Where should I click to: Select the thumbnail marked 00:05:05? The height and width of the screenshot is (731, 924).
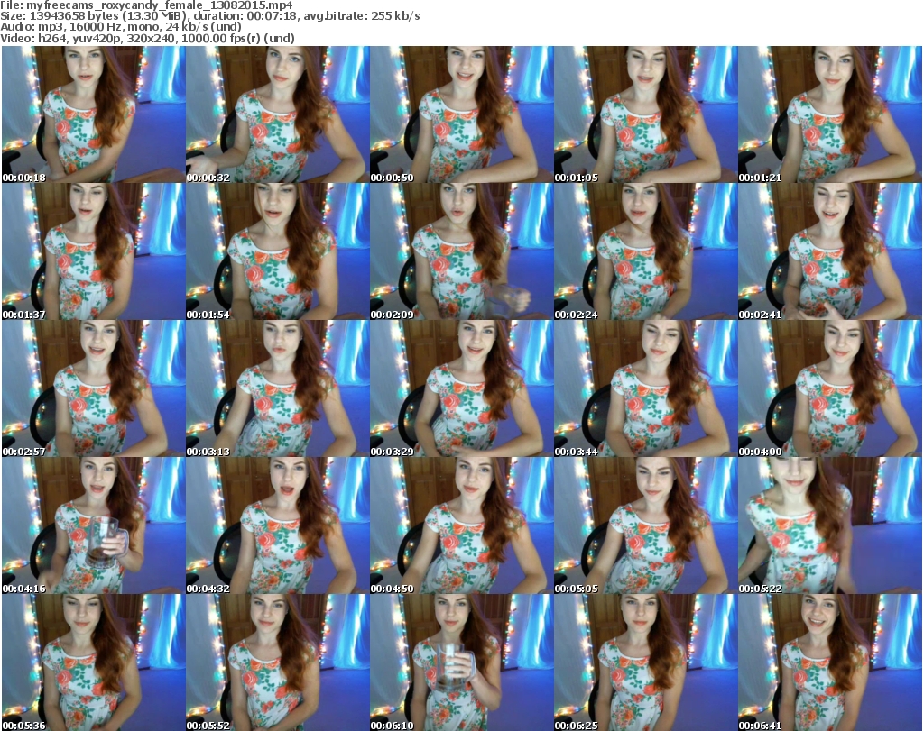(x=645, y=525)
